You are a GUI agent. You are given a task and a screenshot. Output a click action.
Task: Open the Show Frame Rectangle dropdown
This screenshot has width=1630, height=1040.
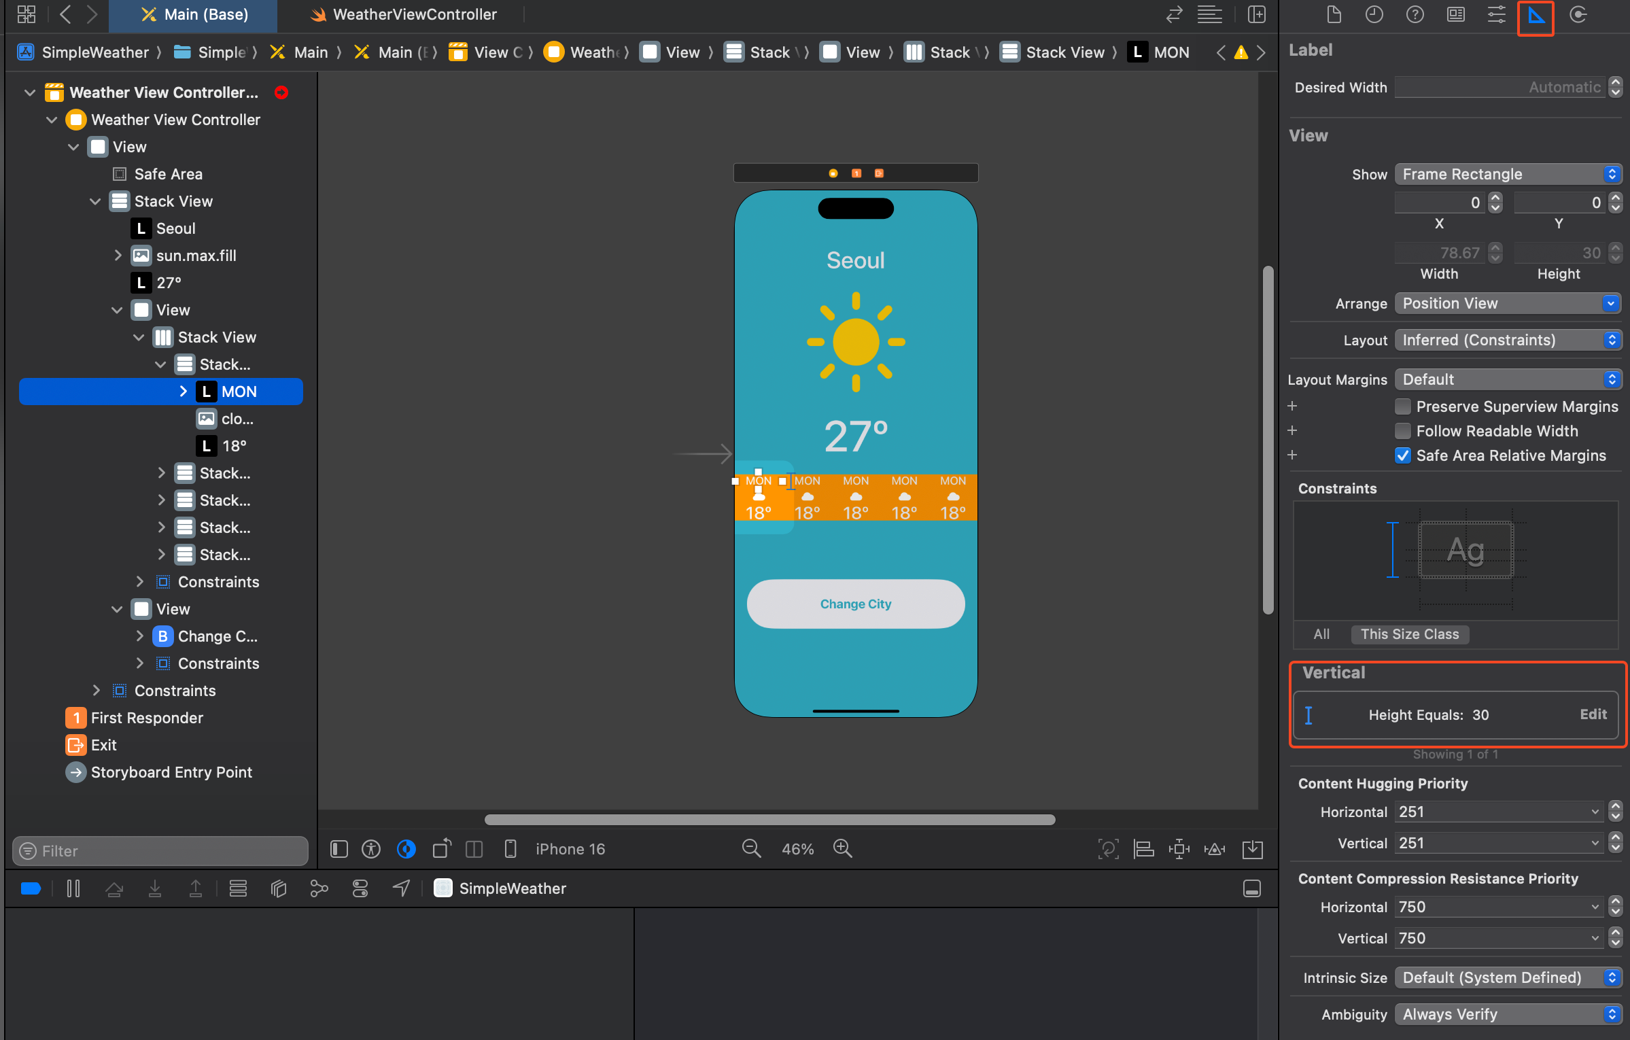1508,174
